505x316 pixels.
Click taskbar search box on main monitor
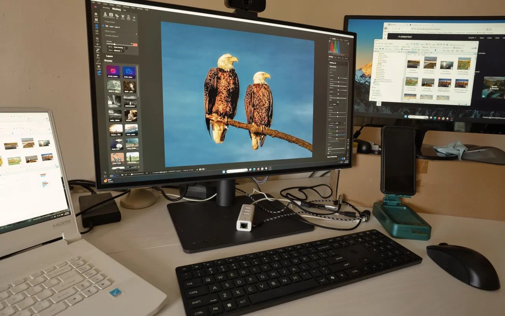[x=237, y=171]
